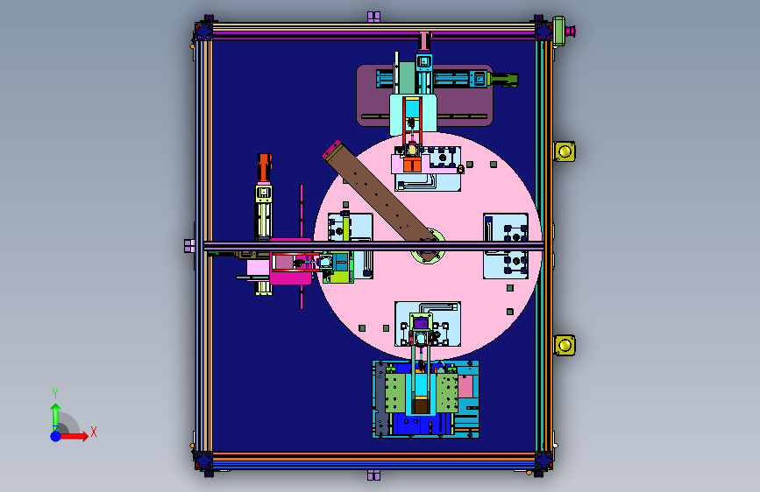Select the right-hand fixture plate on the turntable
The image size is (760, 492).
tap(506, 246)
